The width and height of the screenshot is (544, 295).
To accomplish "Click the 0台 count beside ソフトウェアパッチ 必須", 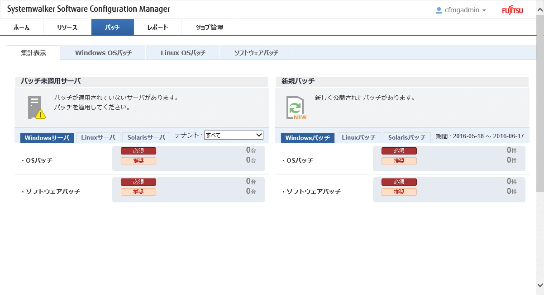I will [251, 181].
